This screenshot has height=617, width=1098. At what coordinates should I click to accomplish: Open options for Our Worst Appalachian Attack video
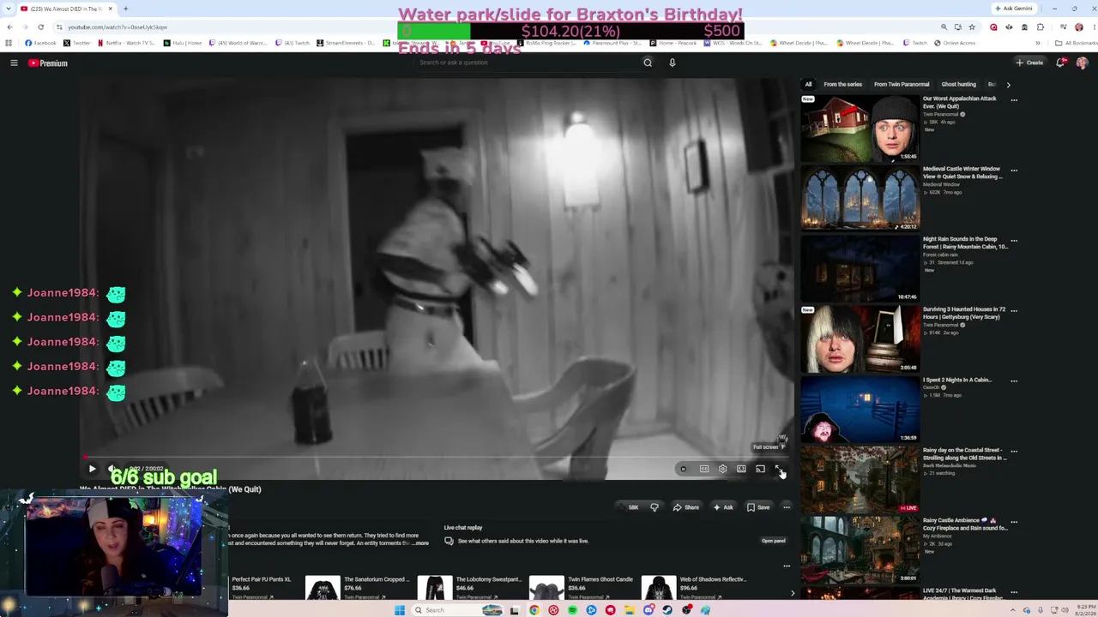pyautogui.click(x=1014, y=100)
